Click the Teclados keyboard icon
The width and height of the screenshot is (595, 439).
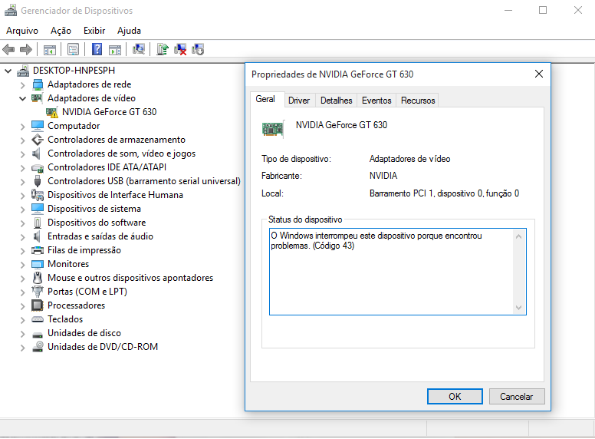click(38, 319)
